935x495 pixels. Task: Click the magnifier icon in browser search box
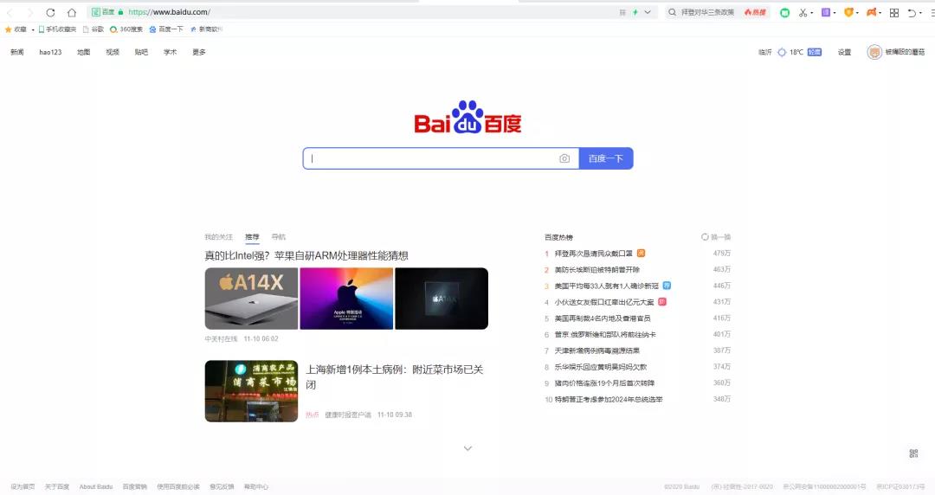click(672, 12)
